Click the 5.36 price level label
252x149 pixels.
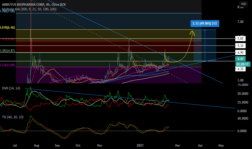pyautogui.click(x=240, y=46)
